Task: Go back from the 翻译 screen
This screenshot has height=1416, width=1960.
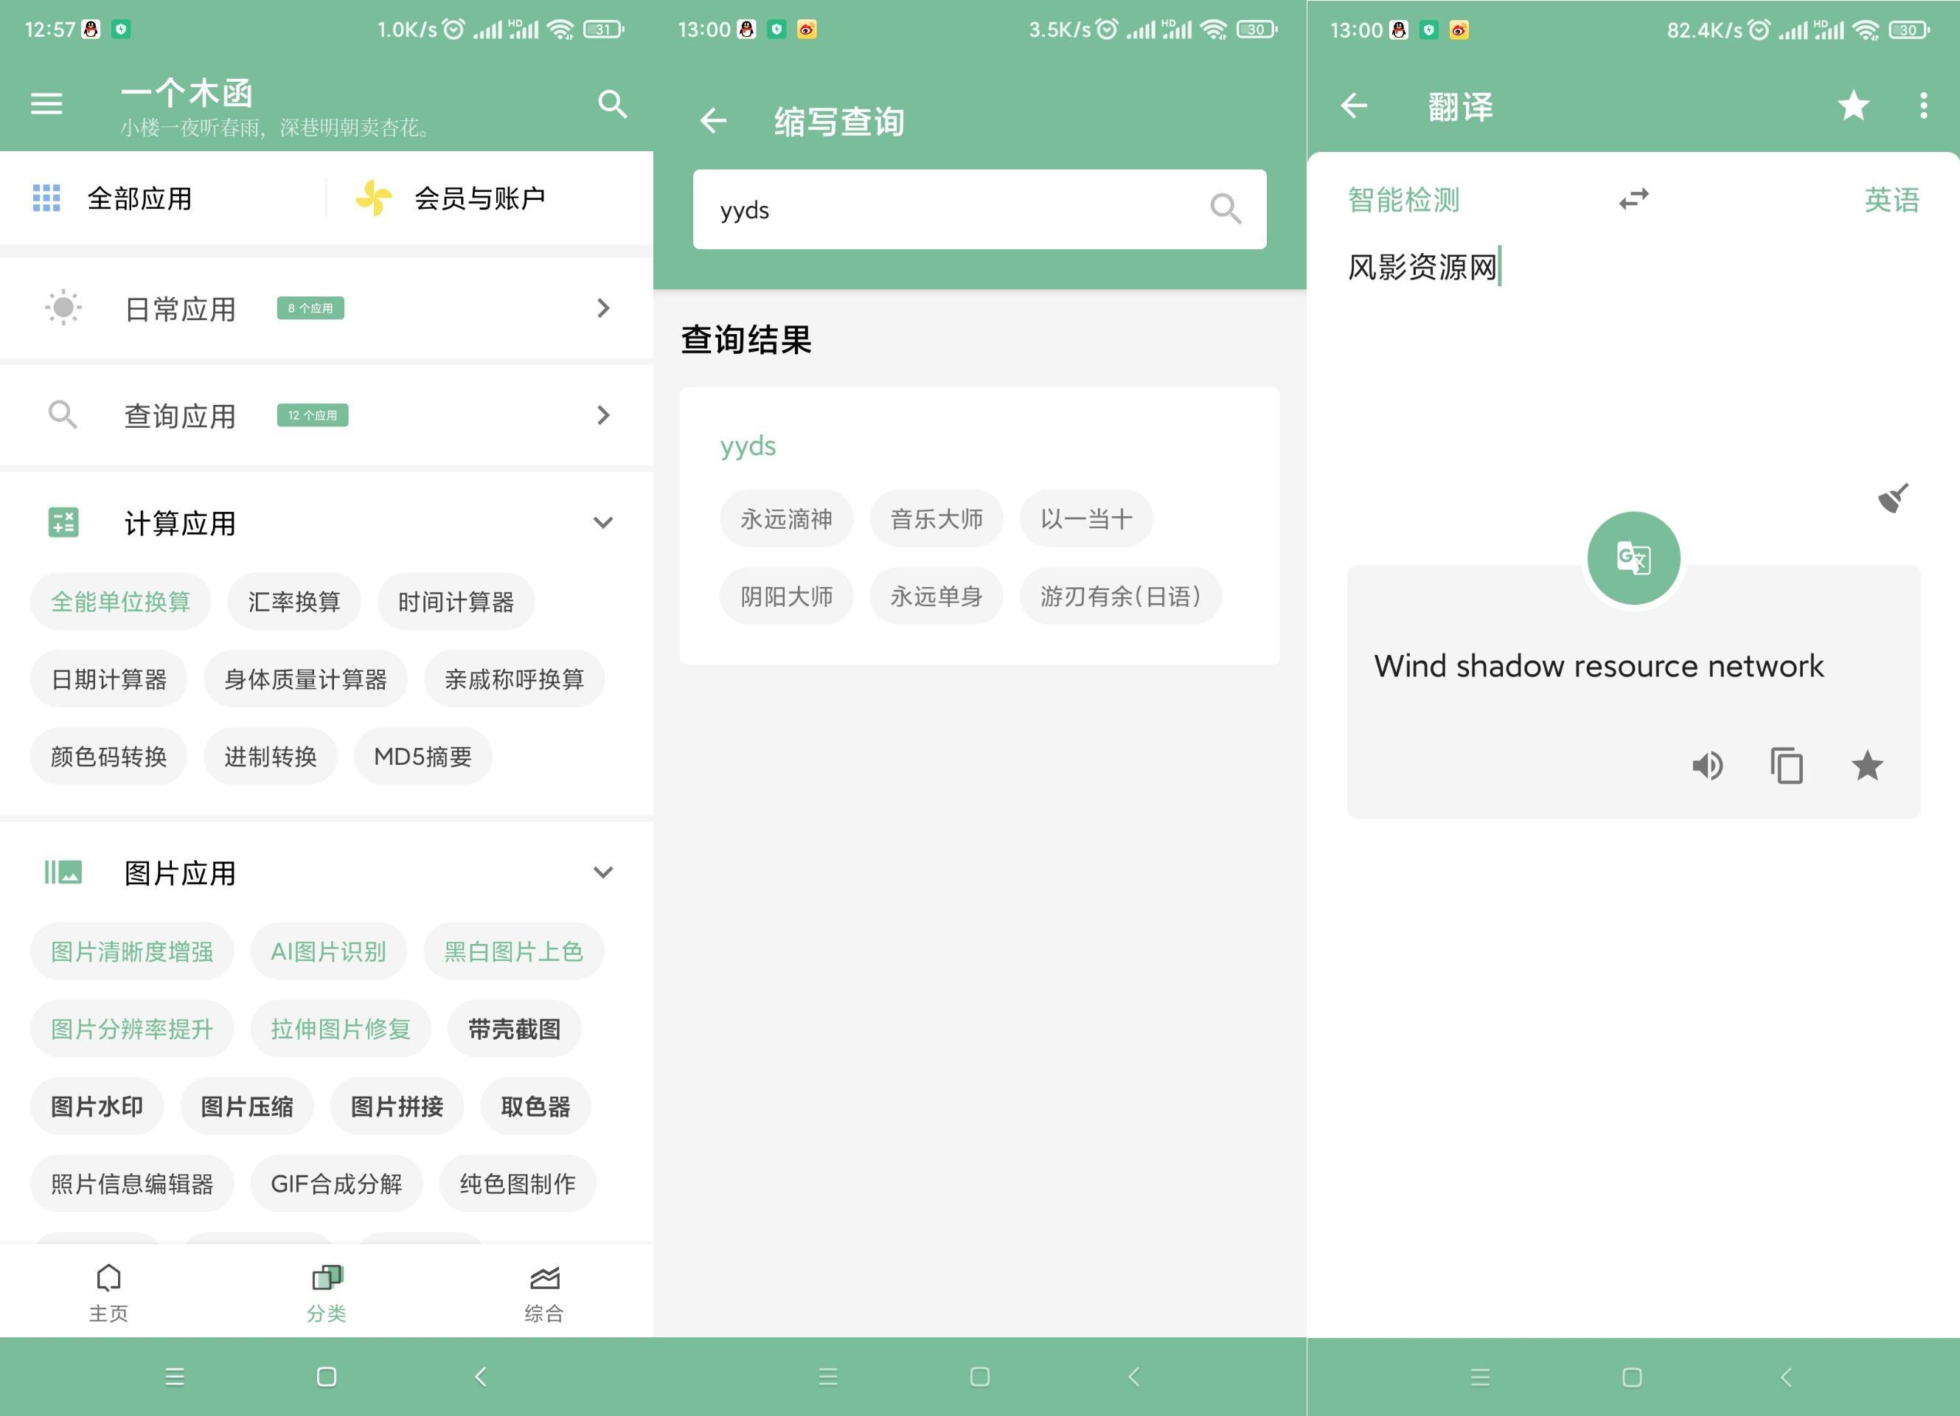Action: pos(1353,105)
